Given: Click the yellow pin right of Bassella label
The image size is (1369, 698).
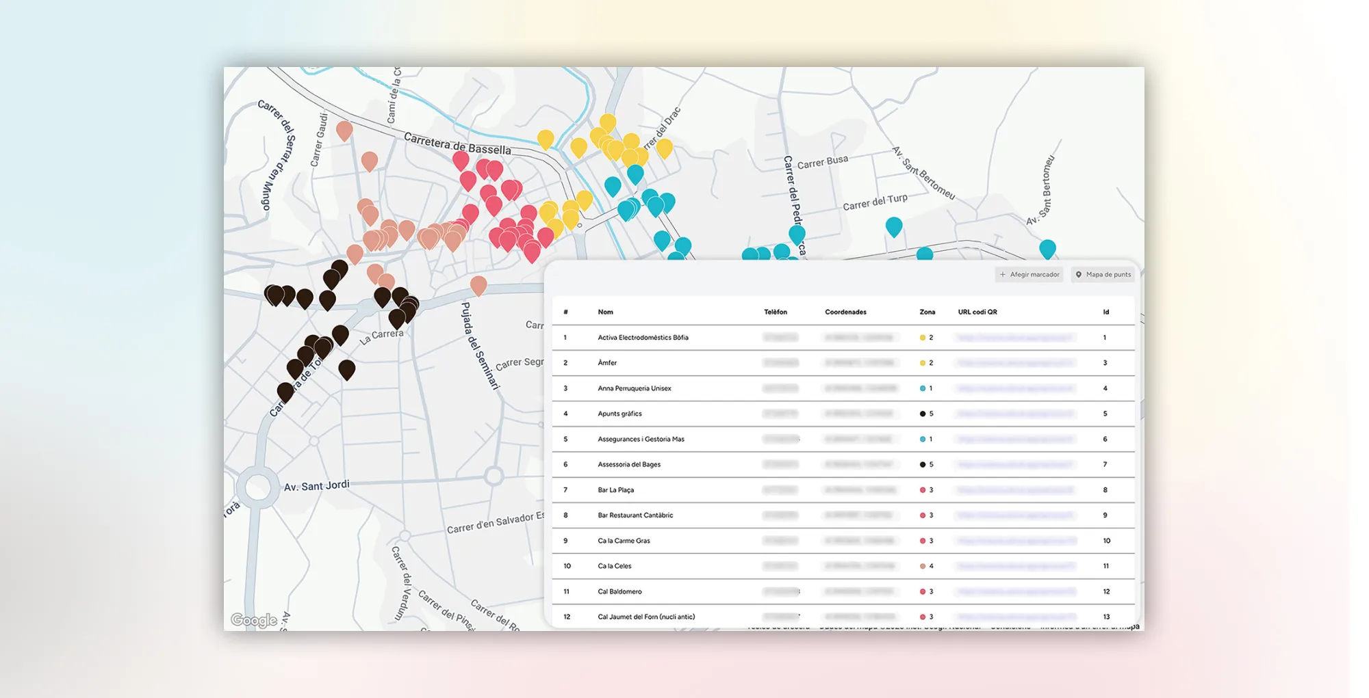Looking at the screenshot, I should coord(545,139).
